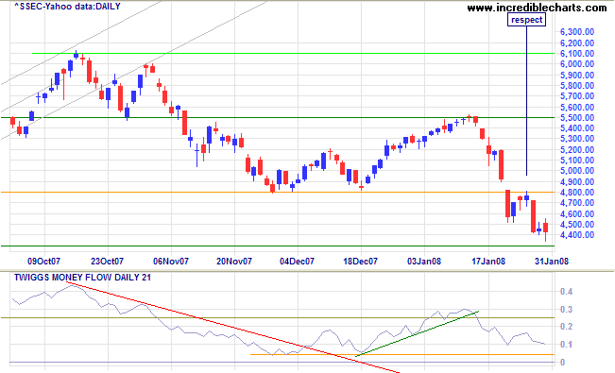Click the 0.2 money flow scale value

(567, 327)
